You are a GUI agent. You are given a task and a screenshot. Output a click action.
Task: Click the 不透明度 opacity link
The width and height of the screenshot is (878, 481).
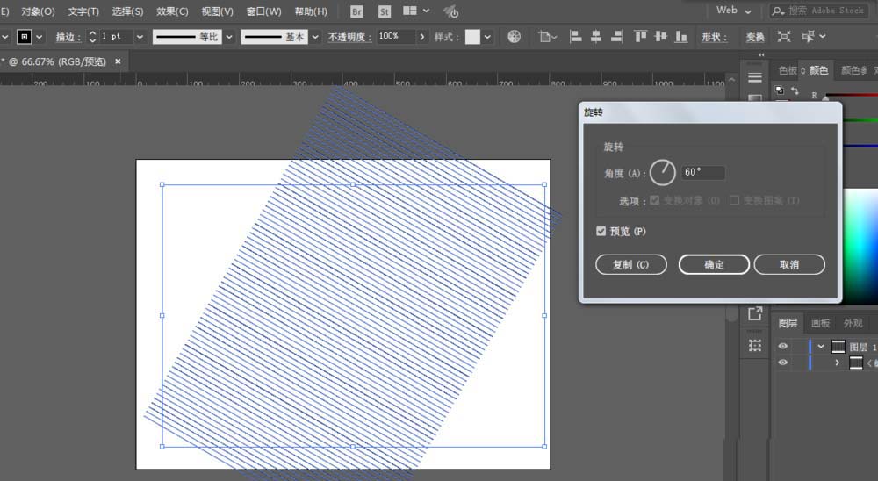point(350,37)
